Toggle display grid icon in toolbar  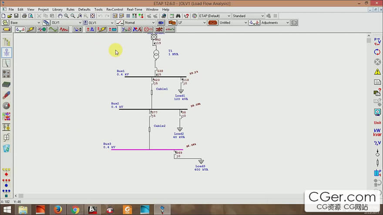tap(128, 16)
